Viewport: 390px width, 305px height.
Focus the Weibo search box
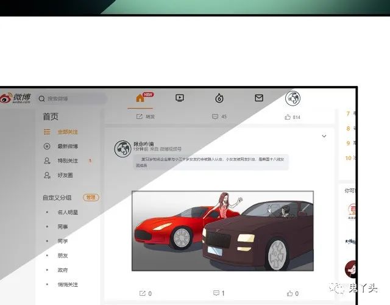click(x=72, y=99)
